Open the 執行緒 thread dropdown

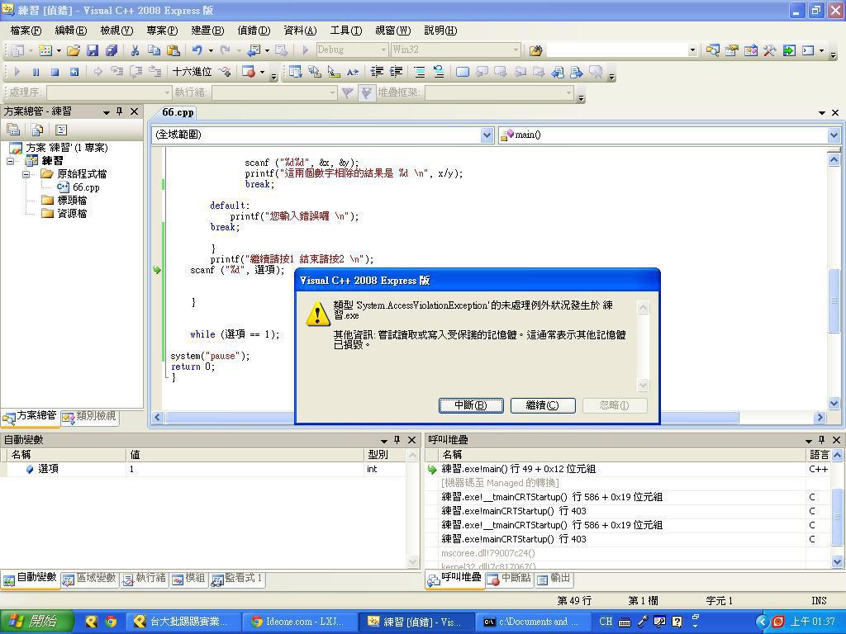point(332,93)
